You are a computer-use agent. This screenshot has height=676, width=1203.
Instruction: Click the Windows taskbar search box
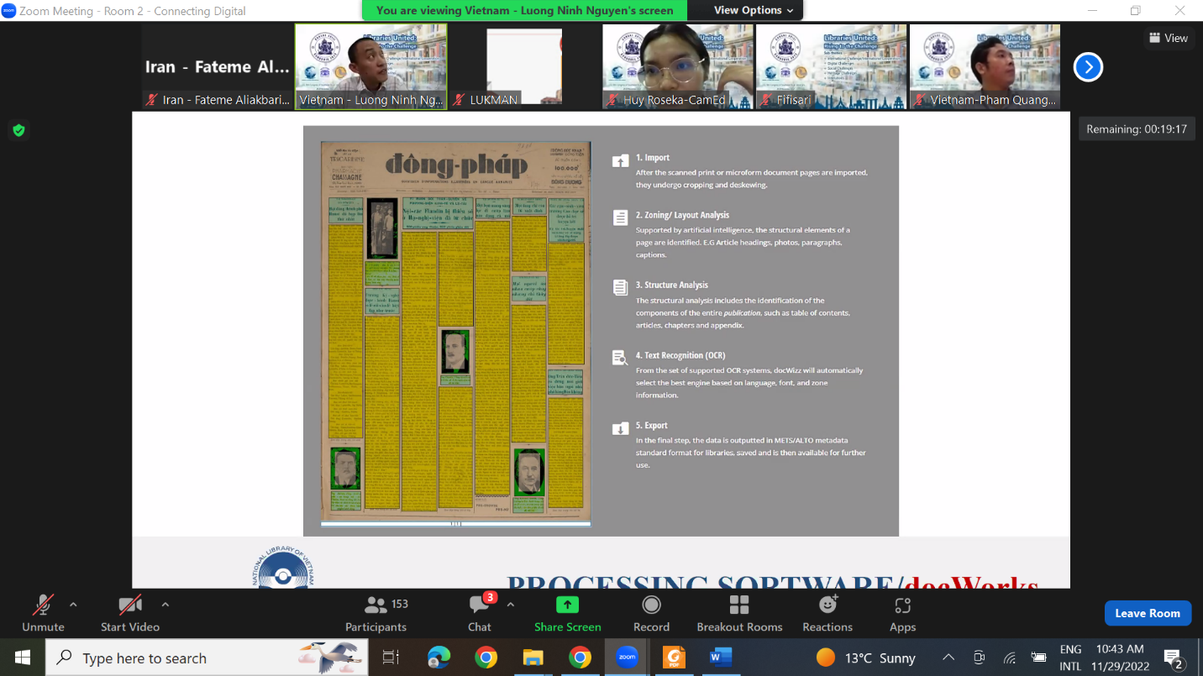[x=208, y=658]
